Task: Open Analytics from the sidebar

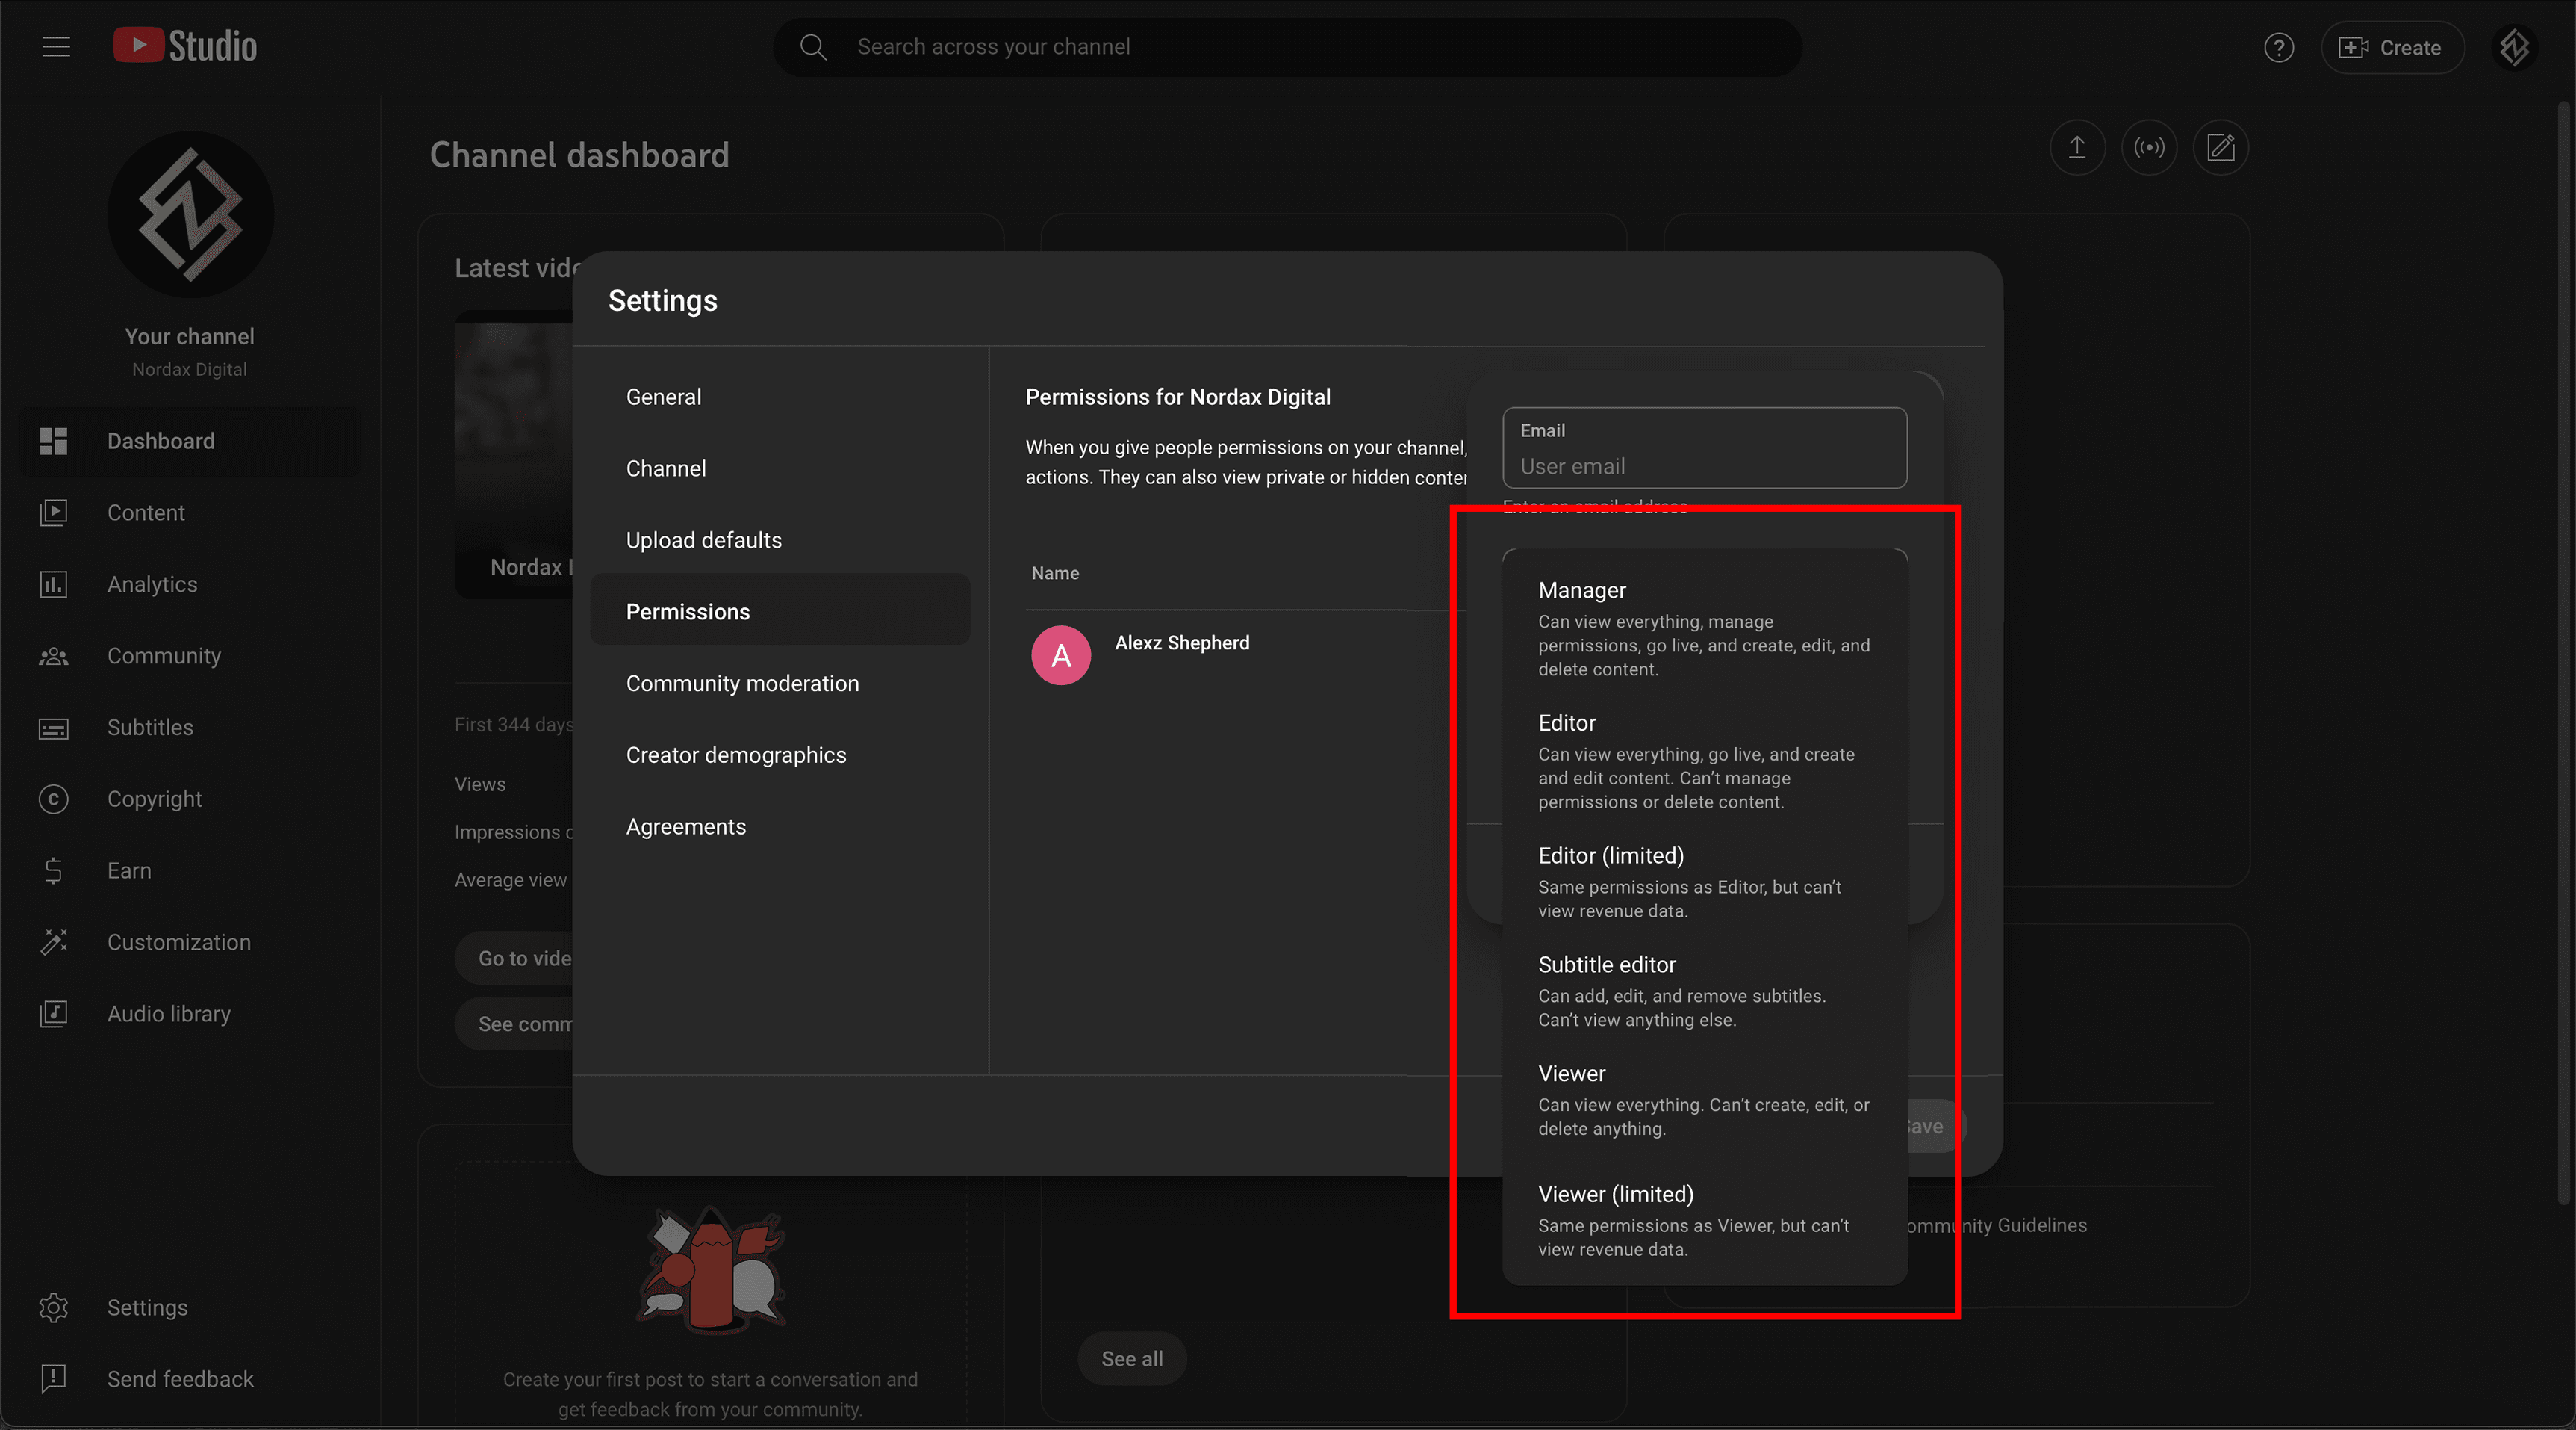Action: pyautogui.click(x=152, y=584)
